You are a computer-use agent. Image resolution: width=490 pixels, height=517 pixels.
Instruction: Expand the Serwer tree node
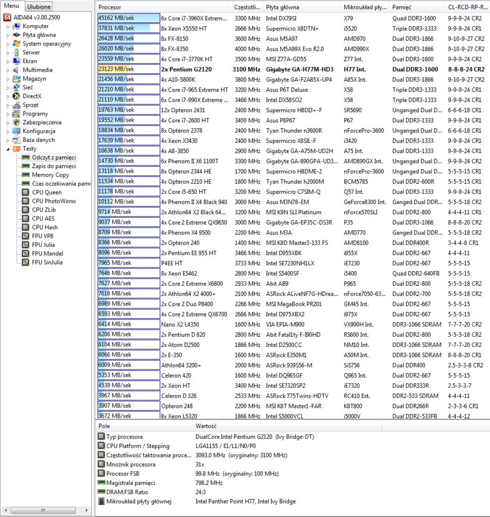(x=8, y=53)
